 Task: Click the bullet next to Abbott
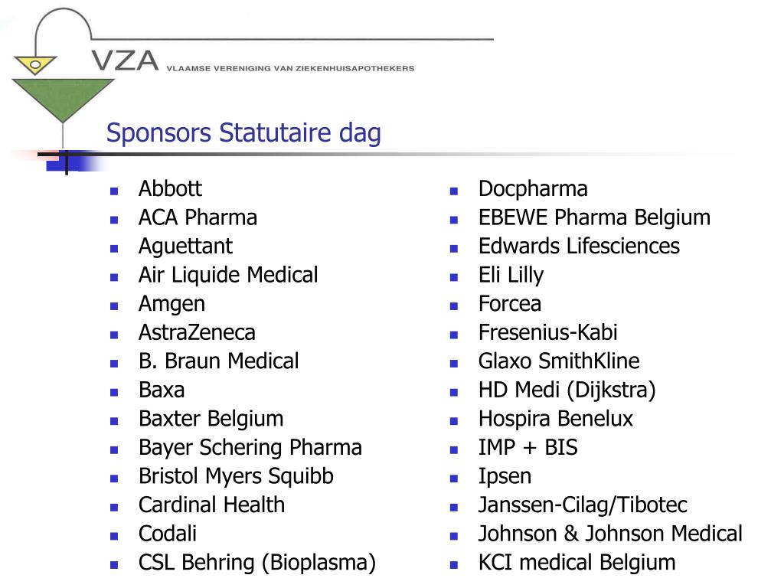[114, 191]
